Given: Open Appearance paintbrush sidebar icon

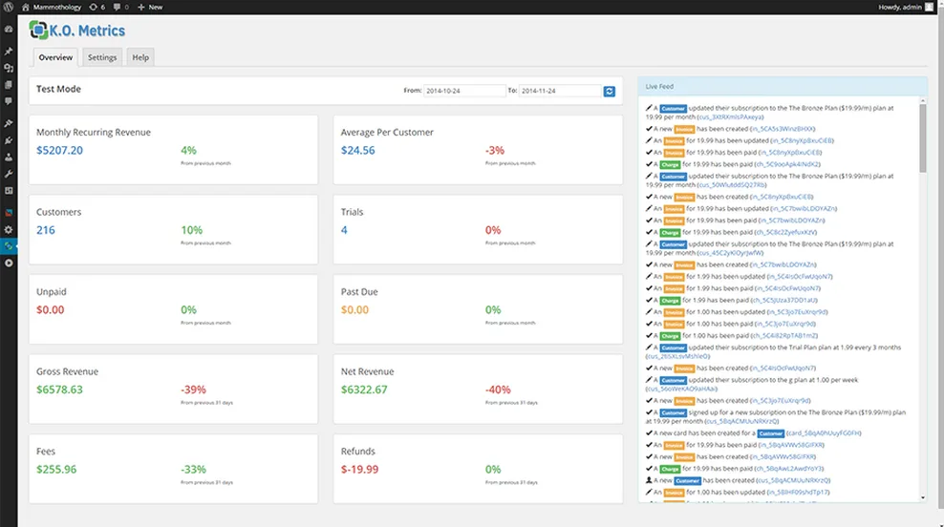Looking at the screenshot, I should [x=9, y=123].
